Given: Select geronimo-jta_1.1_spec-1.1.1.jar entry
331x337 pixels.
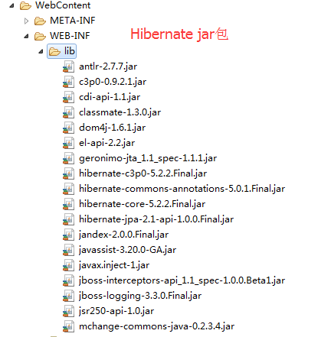Looking at the screenshot, I should (x=148, y=158).
